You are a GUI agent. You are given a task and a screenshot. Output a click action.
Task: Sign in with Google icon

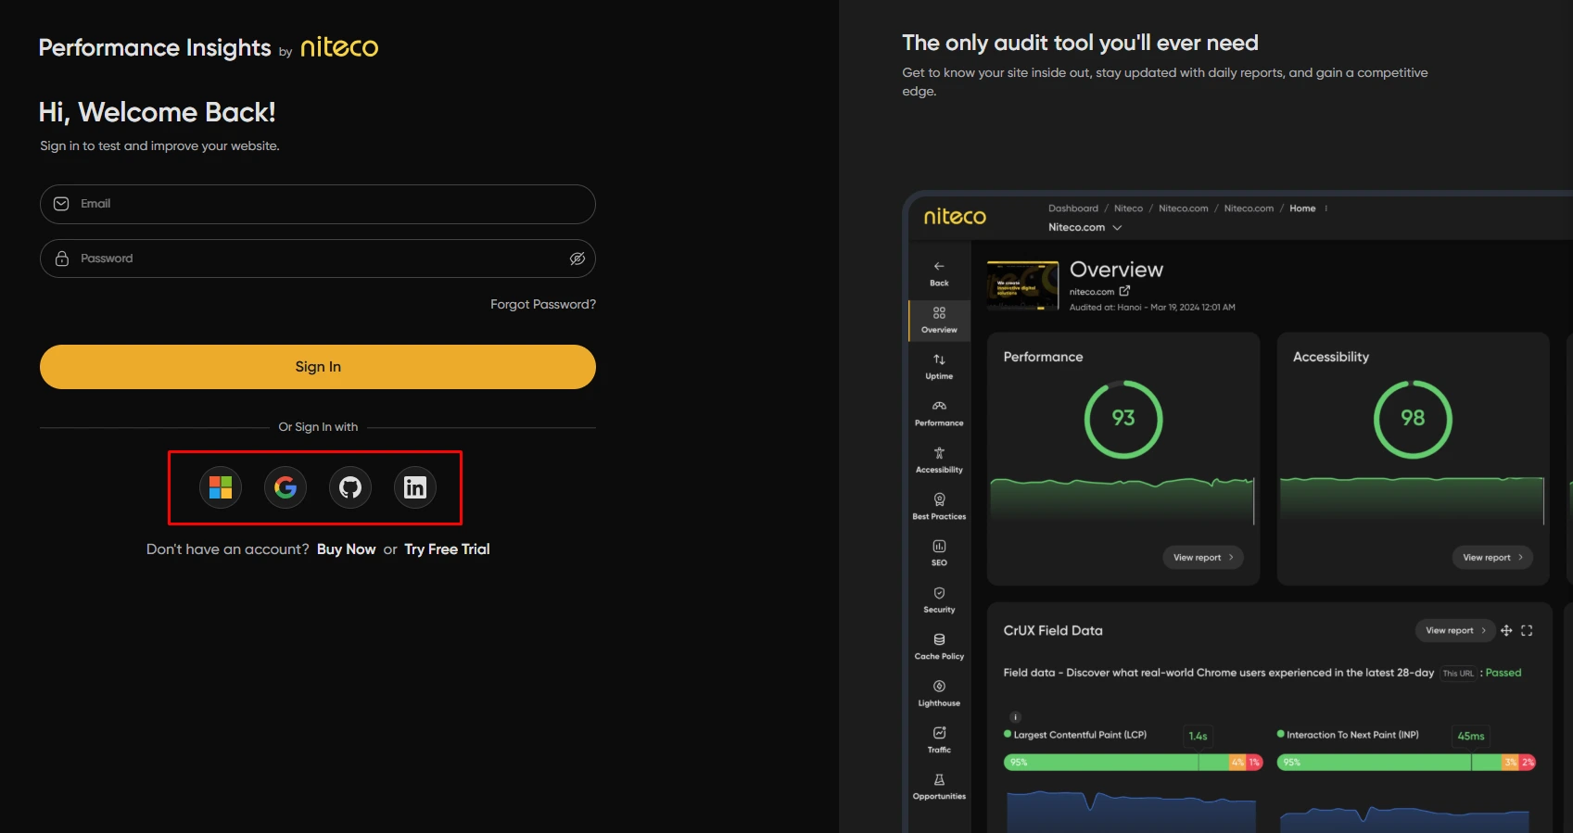285,487
